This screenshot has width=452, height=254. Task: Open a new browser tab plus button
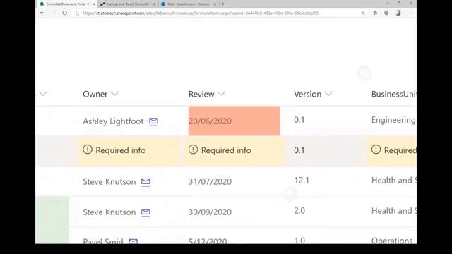pyautogui.click(x=223, y=4)
